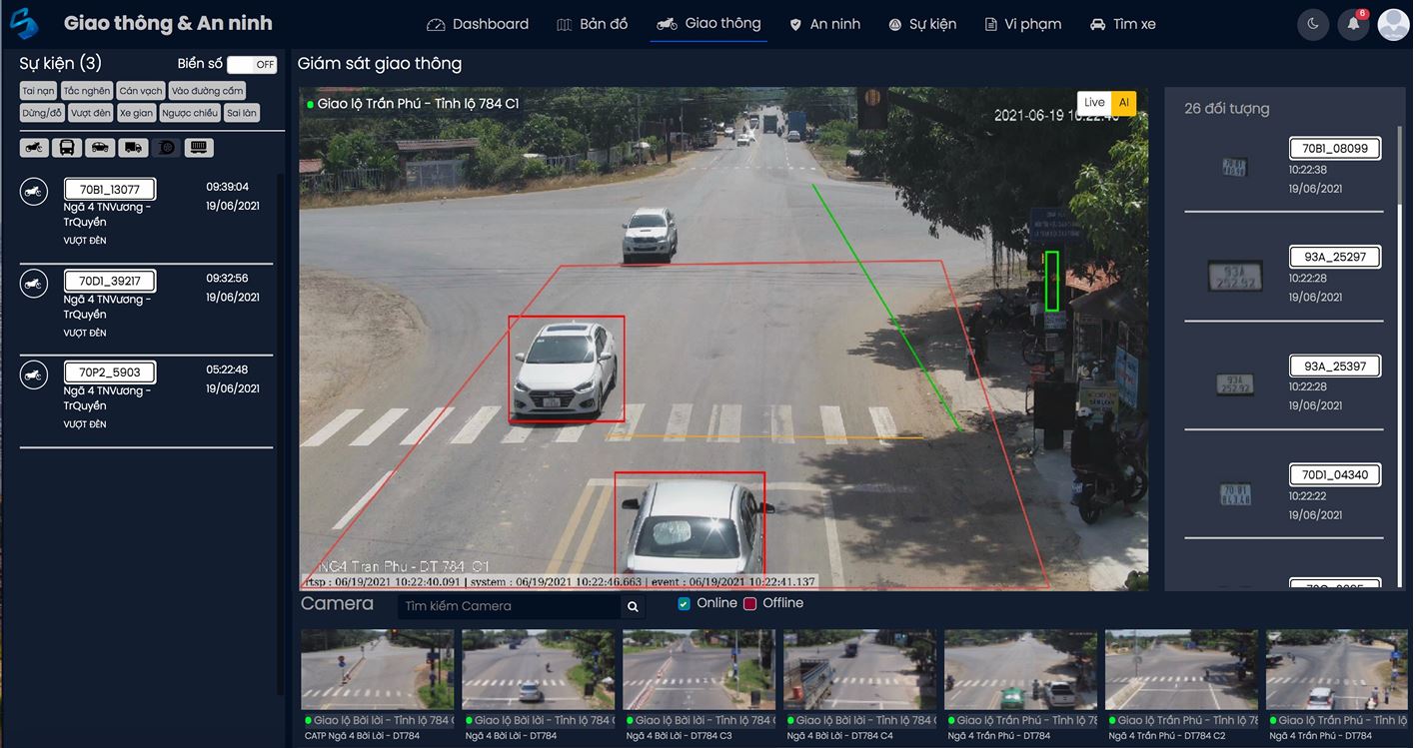
Task: Filter events by bus vehicle icon
Action: point(67,148)
